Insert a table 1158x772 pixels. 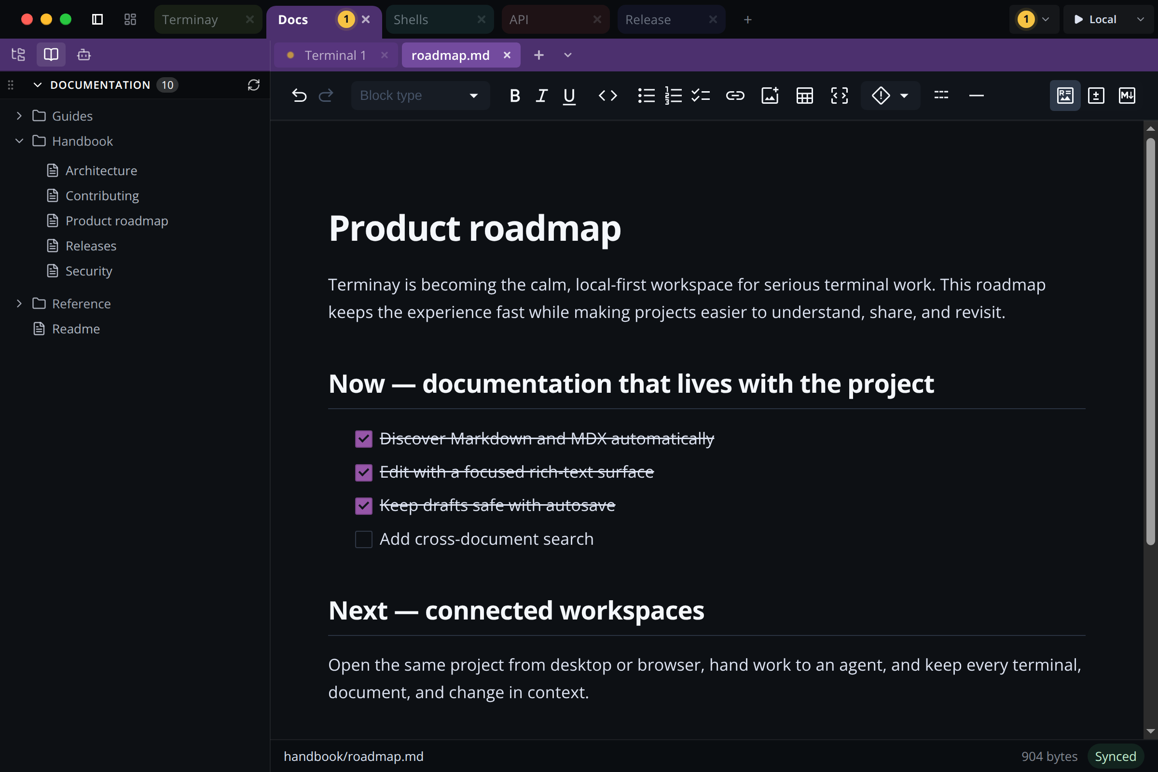pos(804,96)
